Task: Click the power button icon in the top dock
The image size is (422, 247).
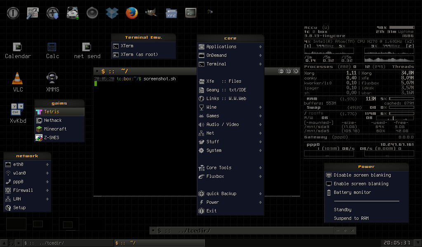Action: [x=13, y=13]
